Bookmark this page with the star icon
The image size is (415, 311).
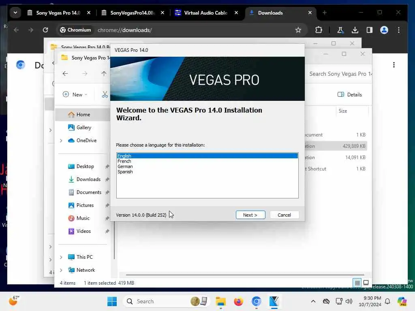[x=298, y=30]
